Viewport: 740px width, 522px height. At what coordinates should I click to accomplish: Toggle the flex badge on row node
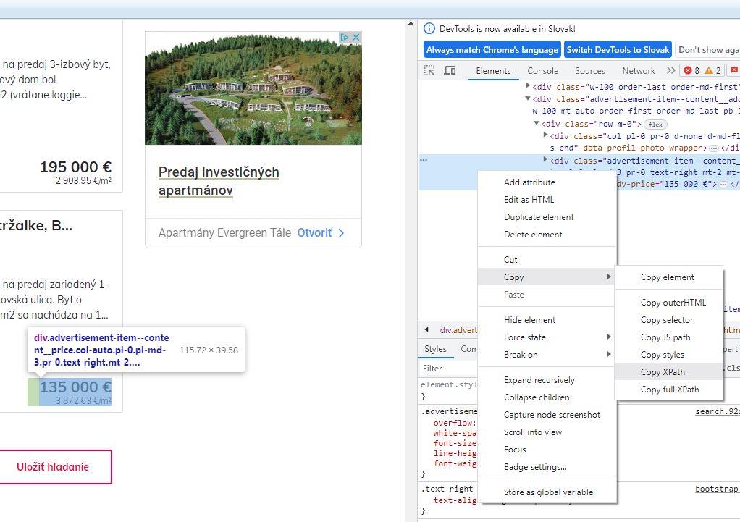[x=655, y=124]
